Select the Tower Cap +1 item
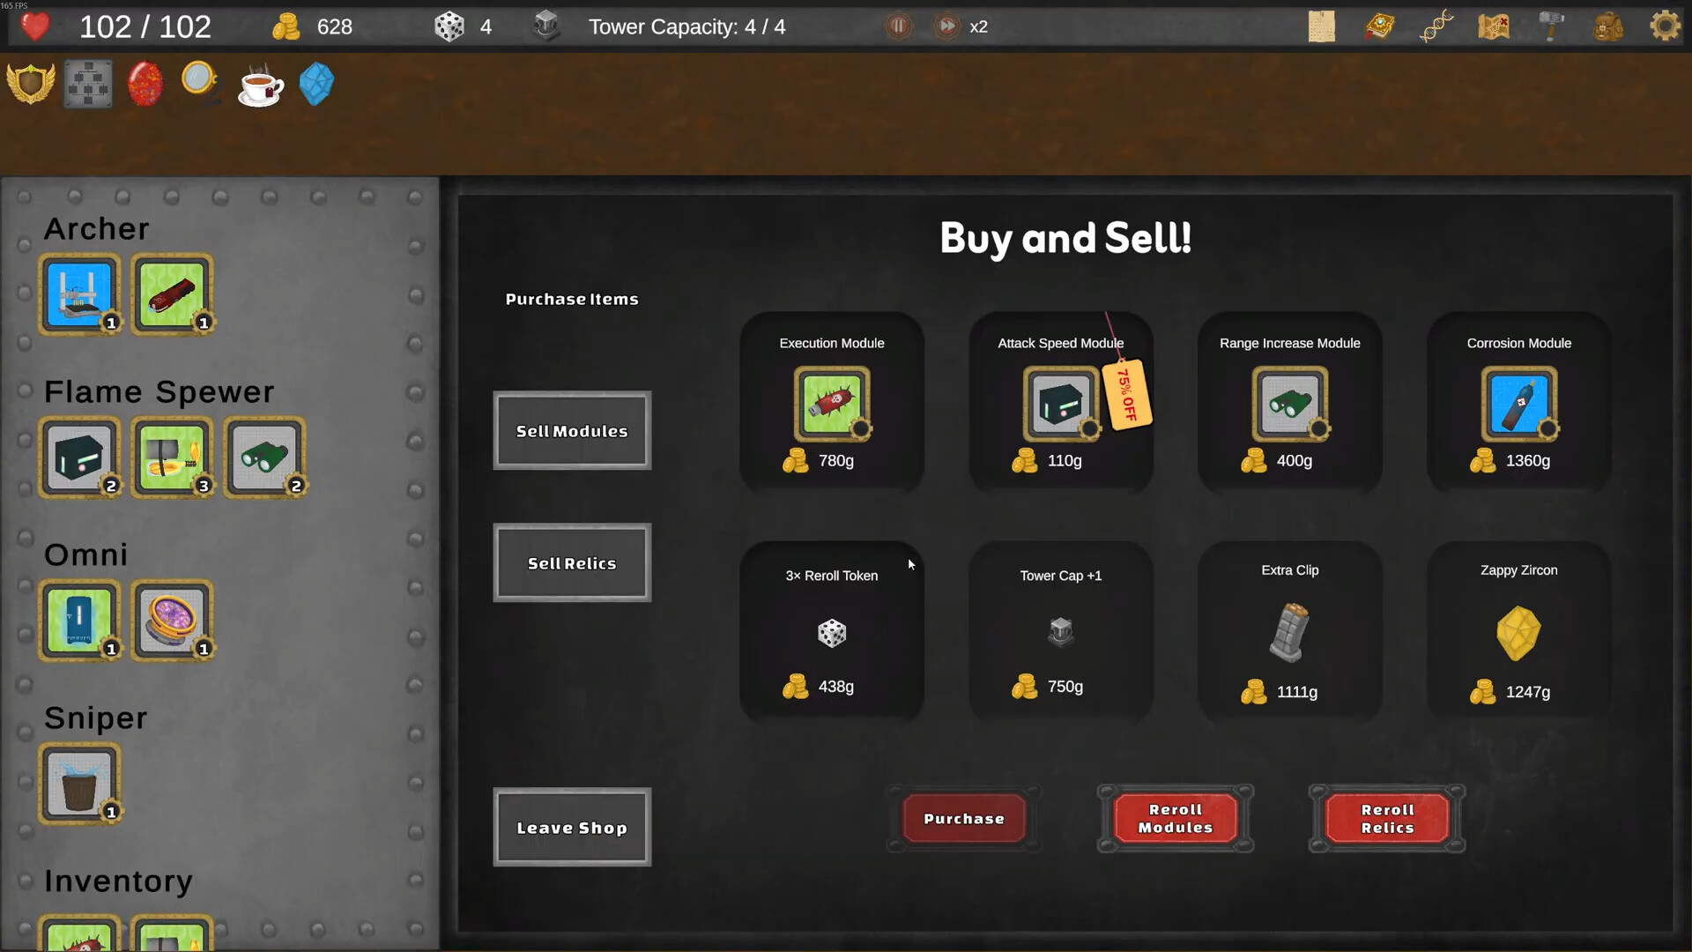This screenshot has height=952, width=1692. pos(1061,632)
